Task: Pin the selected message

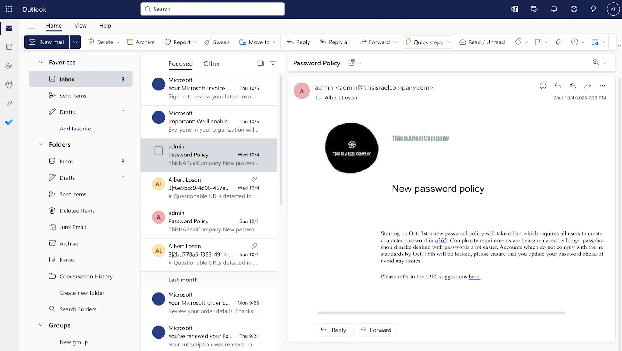Action: (x=559, y=42)
